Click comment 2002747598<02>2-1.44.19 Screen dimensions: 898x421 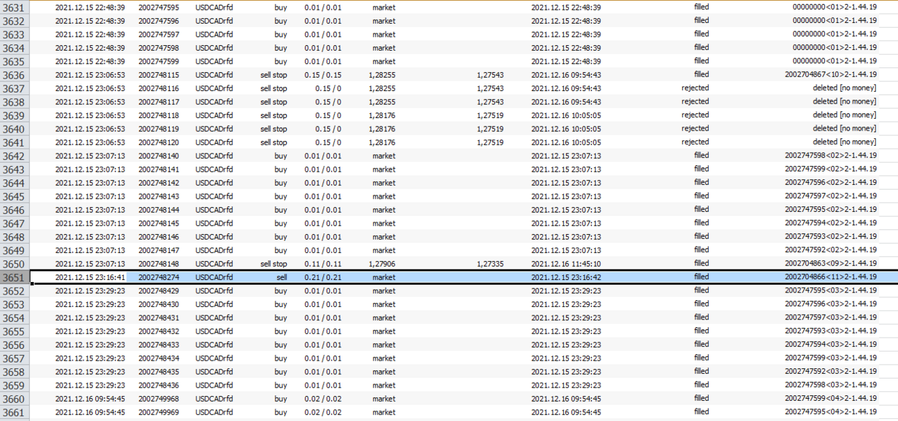tap(830, 156)
